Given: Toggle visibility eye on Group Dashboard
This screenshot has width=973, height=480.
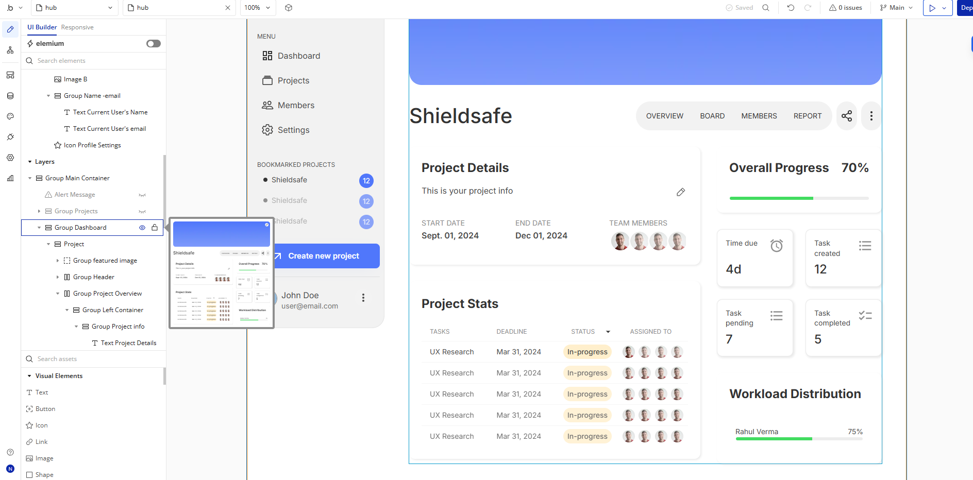Looking at the screenshot, I should (x=142, y=228).
